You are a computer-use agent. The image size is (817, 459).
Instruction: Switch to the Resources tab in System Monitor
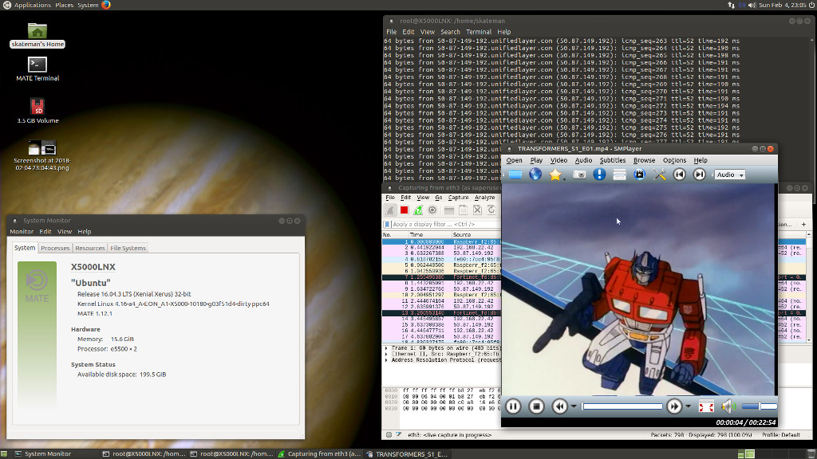pos(90,248)
